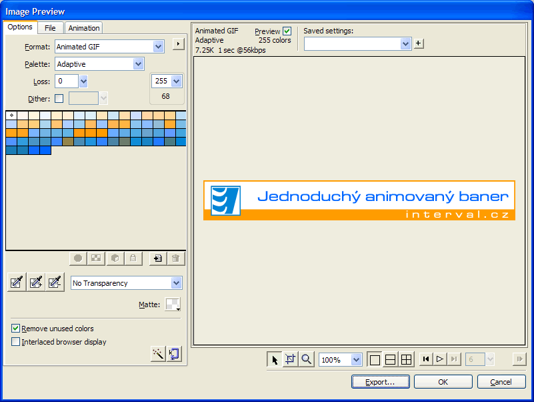Jump to the last animation frame
534x402 pixels.
(x=454, y=359)
